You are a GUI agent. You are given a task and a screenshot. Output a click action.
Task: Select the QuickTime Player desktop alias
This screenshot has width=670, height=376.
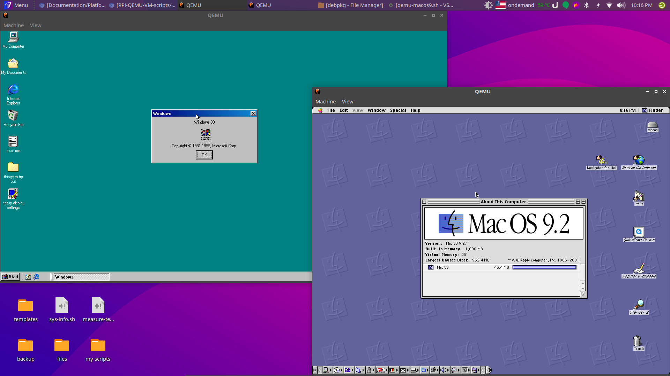[639, 232]
